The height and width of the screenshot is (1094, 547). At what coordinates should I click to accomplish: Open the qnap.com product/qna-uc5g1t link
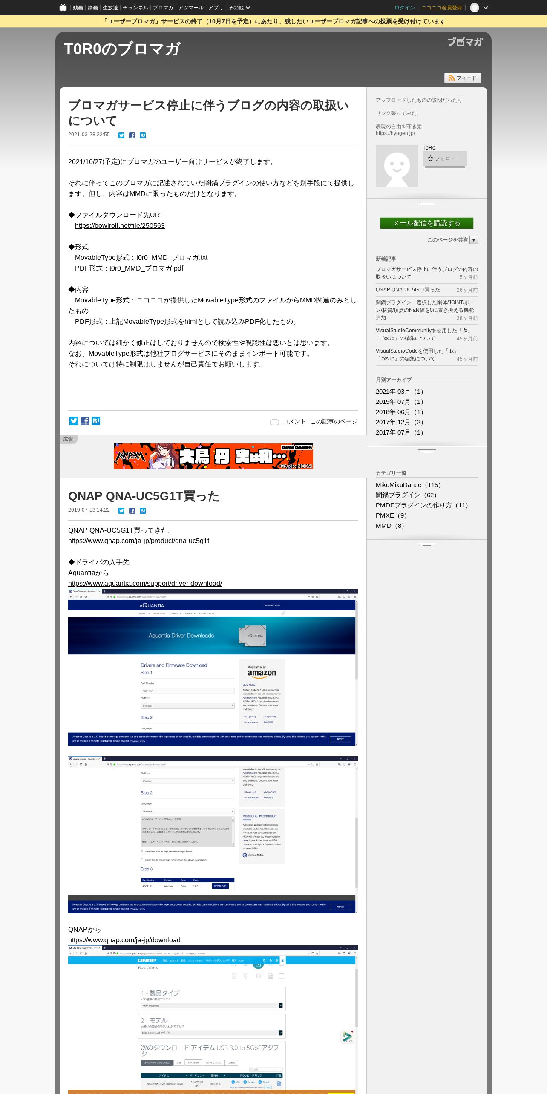[138, 541]
